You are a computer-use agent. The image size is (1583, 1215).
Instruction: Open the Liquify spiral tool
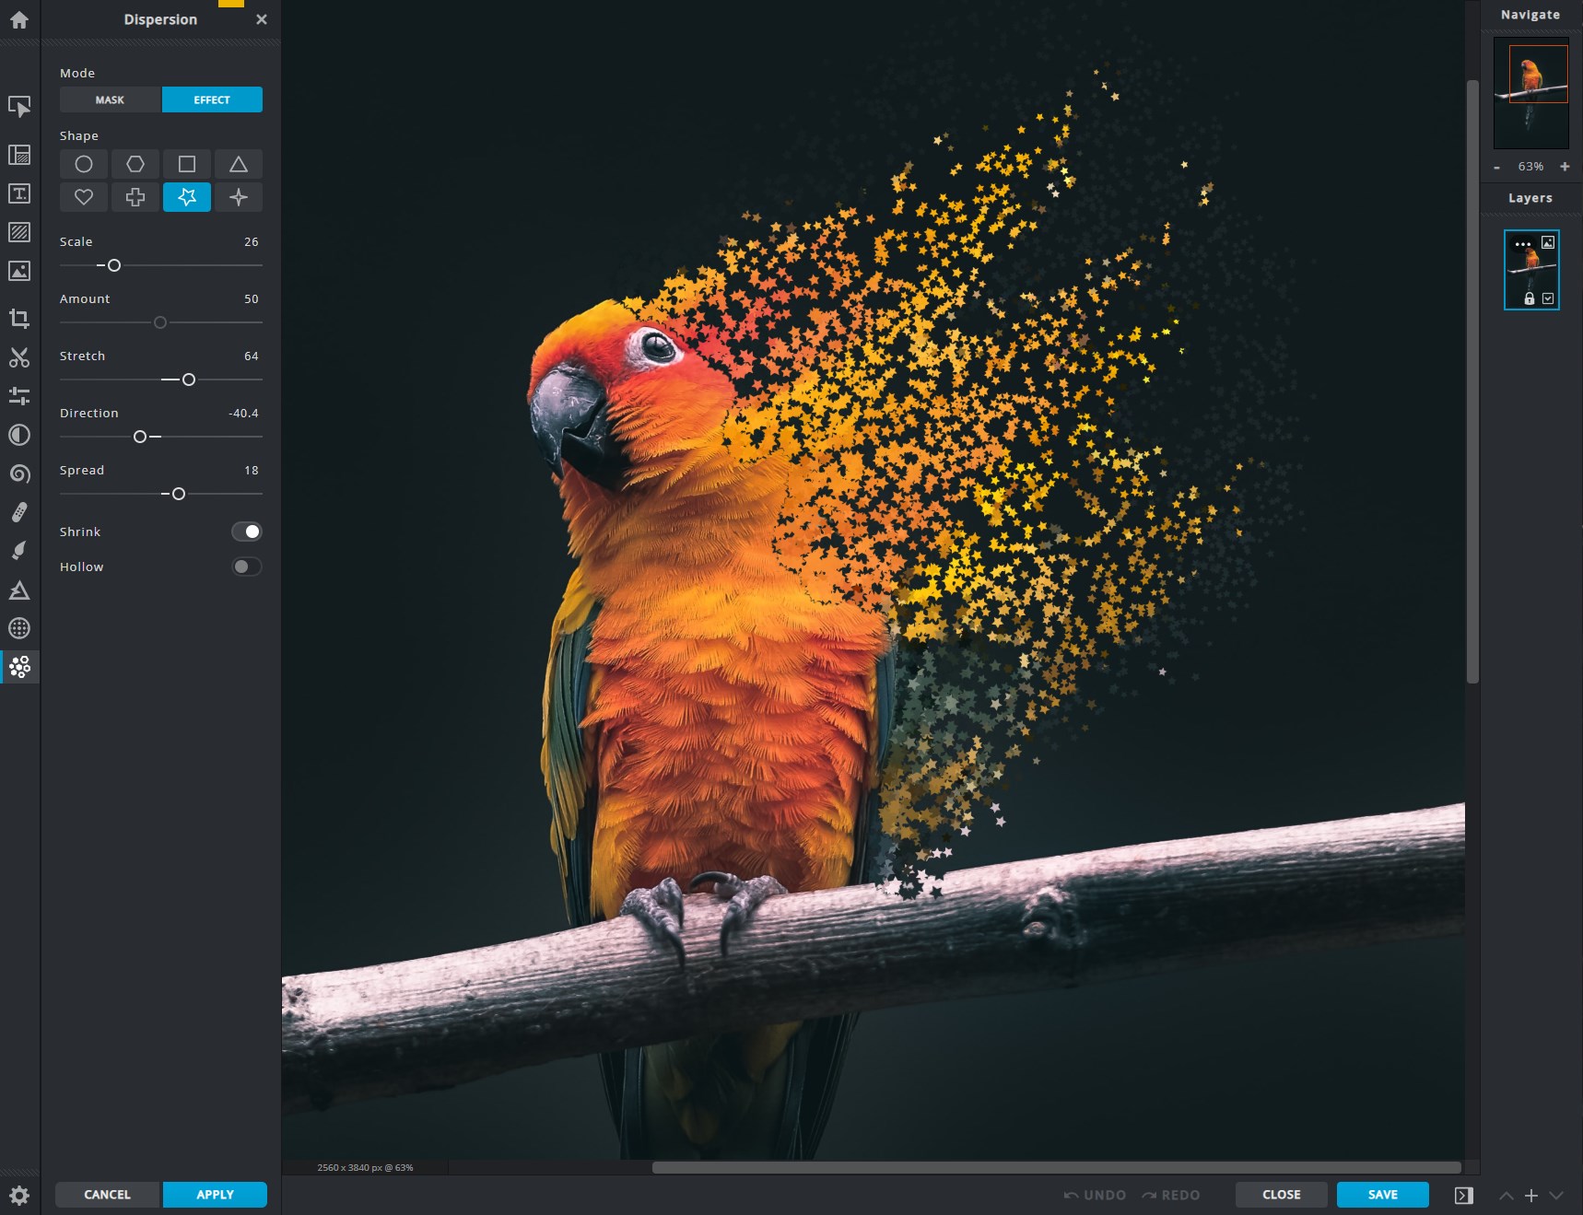click(x=19, y=473)
